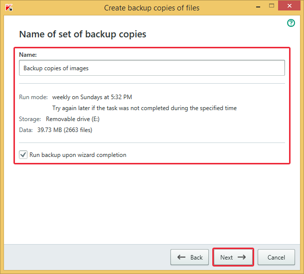Focus the Name field containing 'Backup copies of images'
This screenshot has height=274, width=304.
[x=152, y=68]
